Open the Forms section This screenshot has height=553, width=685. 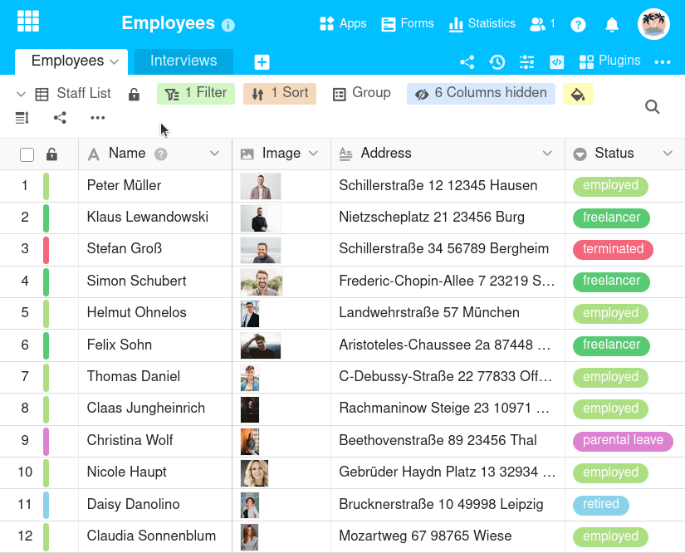point(407,23)
